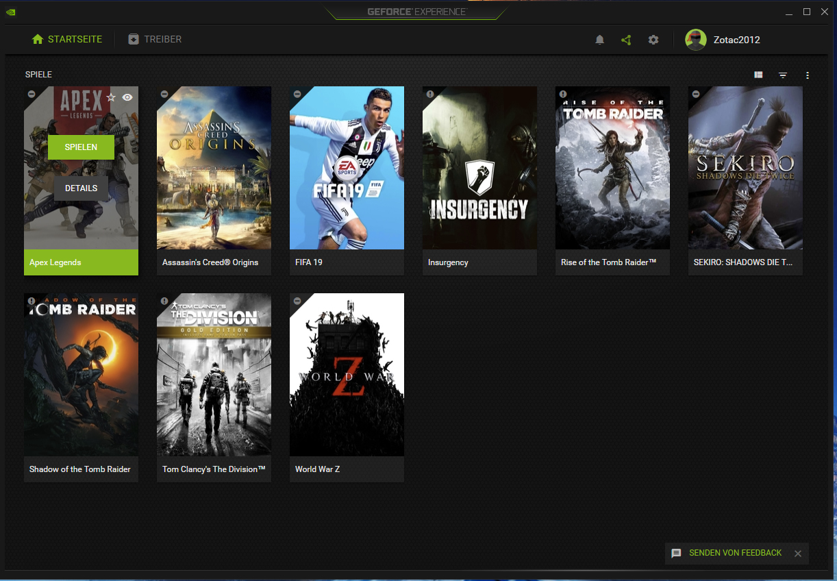Open Details for Apex Legends

click(81, 188)
